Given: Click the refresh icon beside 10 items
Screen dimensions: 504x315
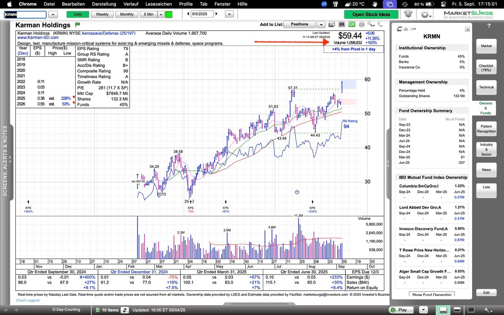Looking at the screenshot, I should pyautogui.click(x=125, y=310).
